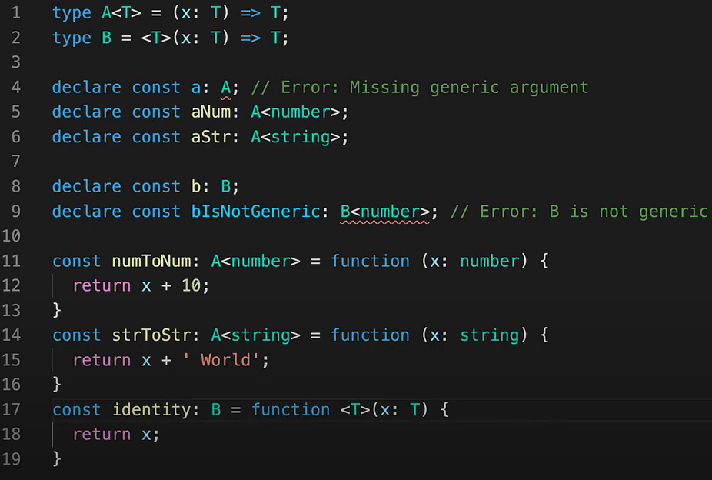Screen dimensions: 712x480
Task: Click line number 4 in the gutter
Action: tap(16, 88)
